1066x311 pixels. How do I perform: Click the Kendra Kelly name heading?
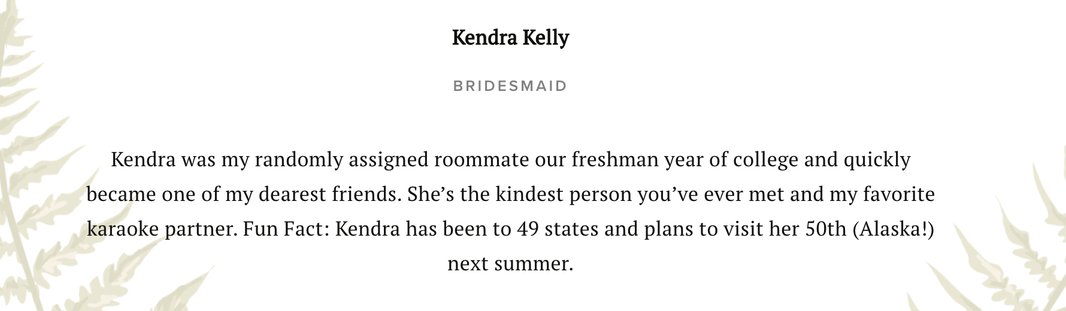pos(510,37)
